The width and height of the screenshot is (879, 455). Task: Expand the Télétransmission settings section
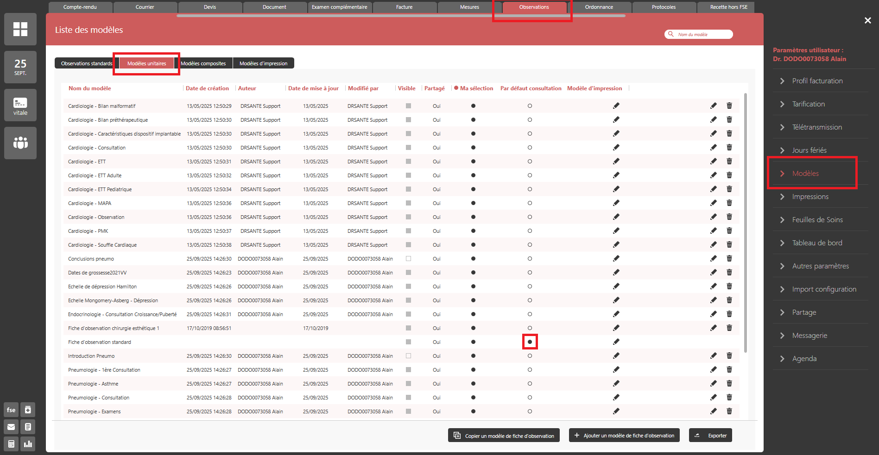coord(816,127)
